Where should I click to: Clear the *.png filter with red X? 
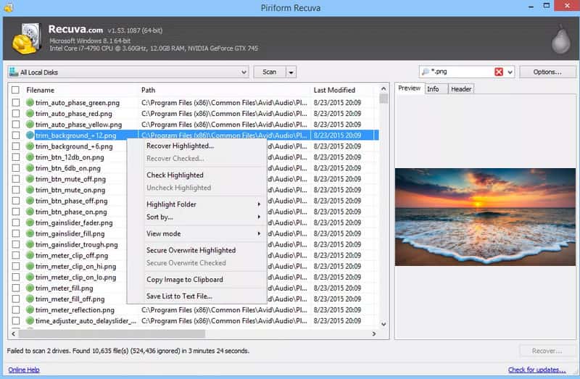point(499,72)
